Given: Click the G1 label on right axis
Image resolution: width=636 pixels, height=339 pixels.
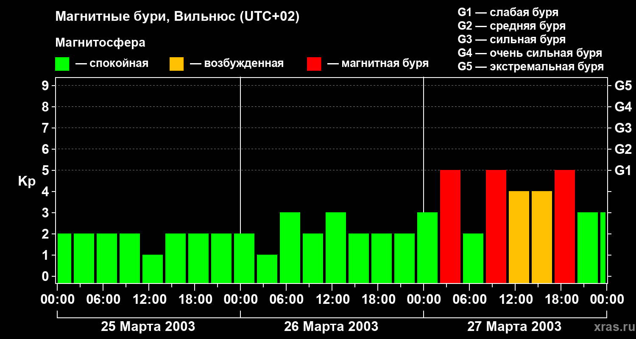Looking at the screenshot, I should tap(623, 170).
